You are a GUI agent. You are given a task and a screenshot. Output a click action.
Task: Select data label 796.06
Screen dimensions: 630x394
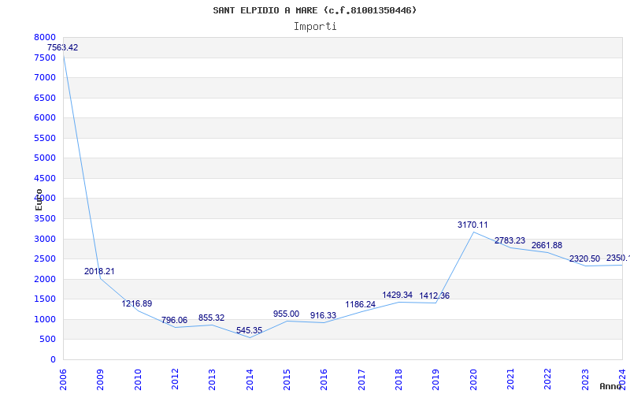(x=174, y=321)
